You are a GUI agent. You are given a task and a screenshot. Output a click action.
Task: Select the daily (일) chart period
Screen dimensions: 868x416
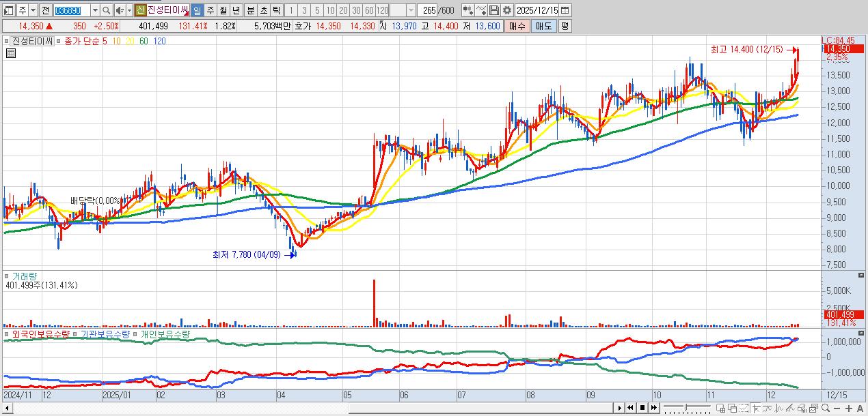point(197,10)
